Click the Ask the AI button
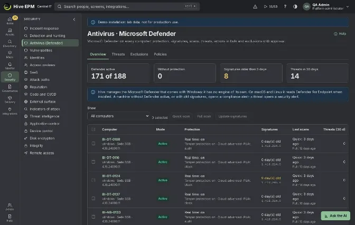Screen dimensions: 355x225 click(x=335, y=215)
